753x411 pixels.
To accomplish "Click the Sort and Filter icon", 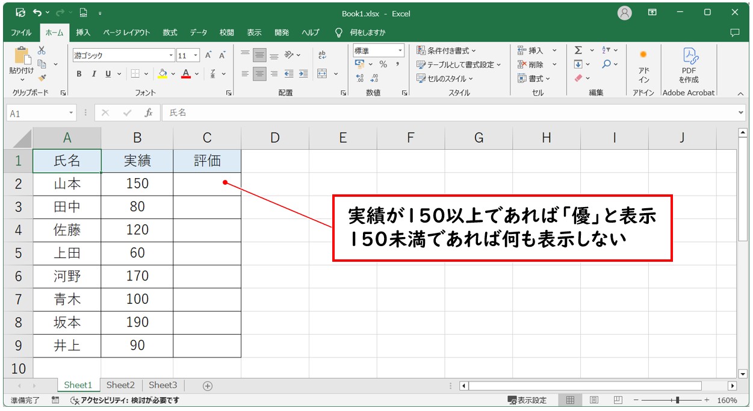I will [x=606, y=51].
